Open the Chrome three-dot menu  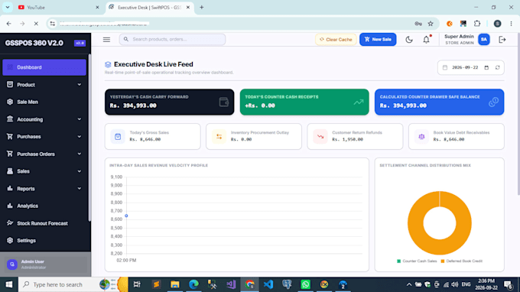(511, 24)
